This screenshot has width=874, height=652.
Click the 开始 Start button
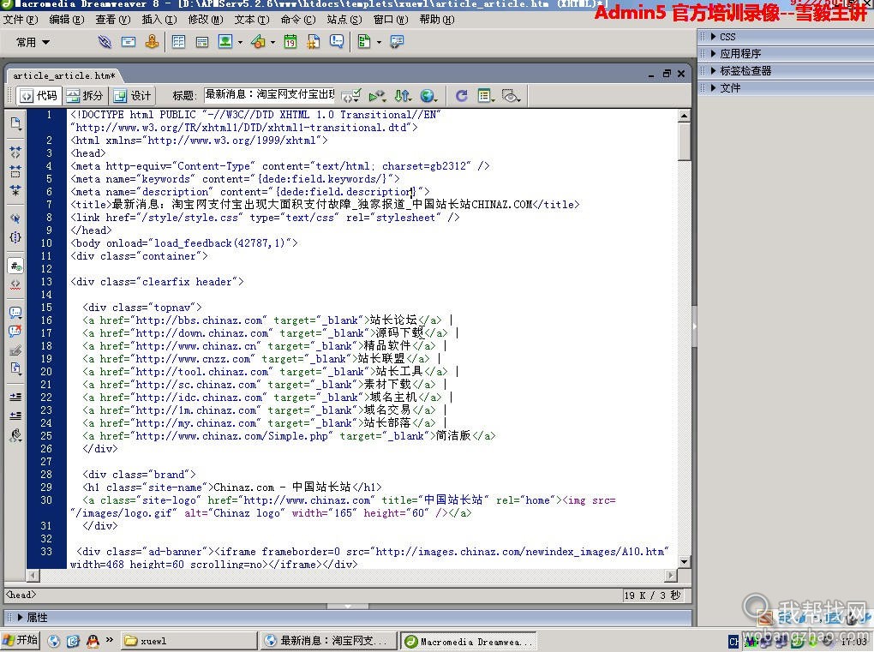click(20, 640)
